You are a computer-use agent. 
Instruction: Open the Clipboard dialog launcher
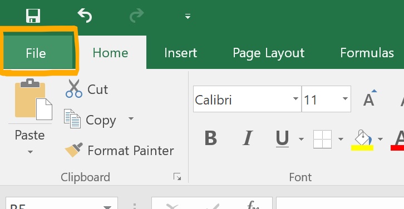pos(177,177)
